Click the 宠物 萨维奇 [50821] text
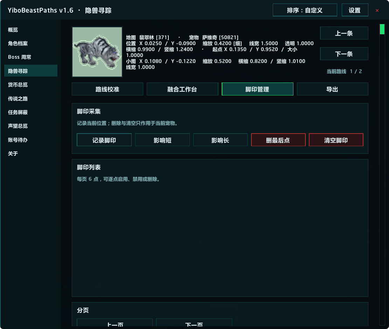 pyautogui.click(x=214, y=37)
